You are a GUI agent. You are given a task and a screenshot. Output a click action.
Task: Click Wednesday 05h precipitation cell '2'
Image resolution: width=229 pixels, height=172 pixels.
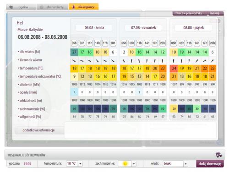point(74,92)
